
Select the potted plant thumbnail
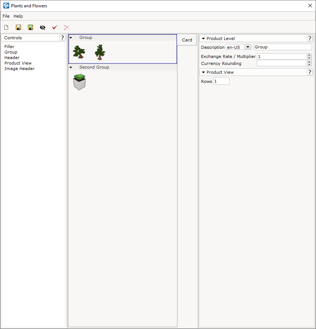[x=79, y=82]
